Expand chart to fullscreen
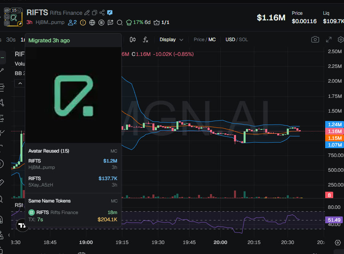 tap(329, 40)
